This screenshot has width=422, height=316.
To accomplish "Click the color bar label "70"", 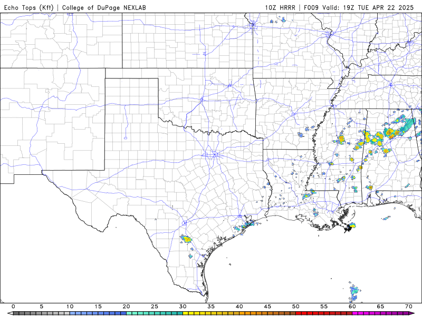I will 409,307.
